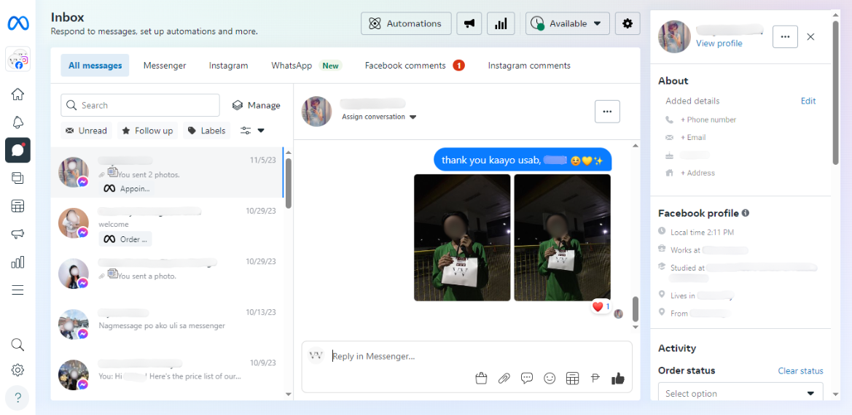Click the inbox Search field
The height and width of the screenshot is (415, 852).
pos(140,106)
